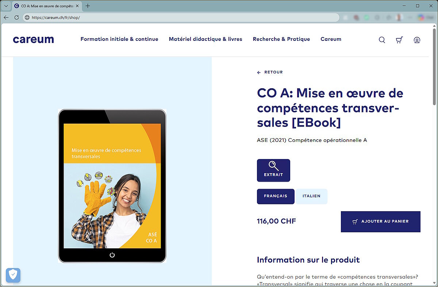Select the Matériel didactique & livres menu item
Viewport: 438px width, 287px height.
pos(205,39)
